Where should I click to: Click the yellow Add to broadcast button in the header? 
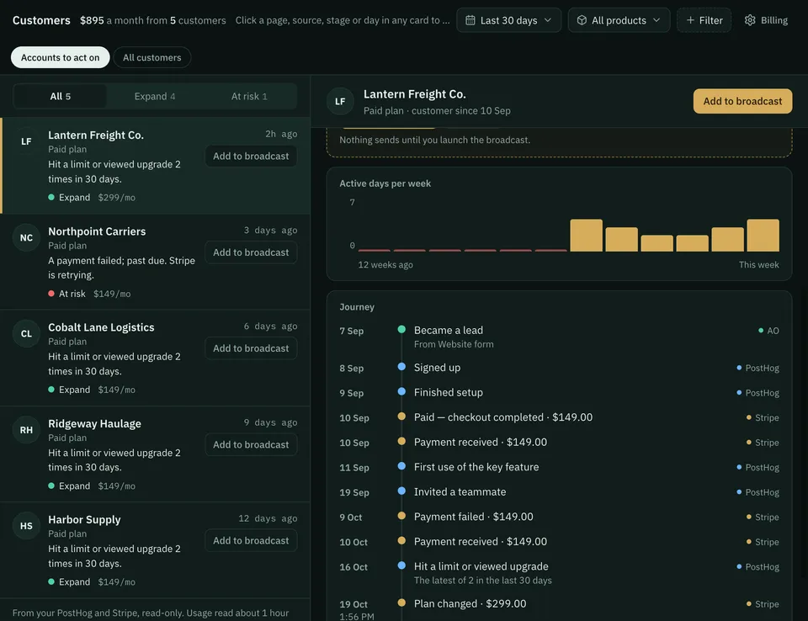pyautogui.click(x=742, y=101)
